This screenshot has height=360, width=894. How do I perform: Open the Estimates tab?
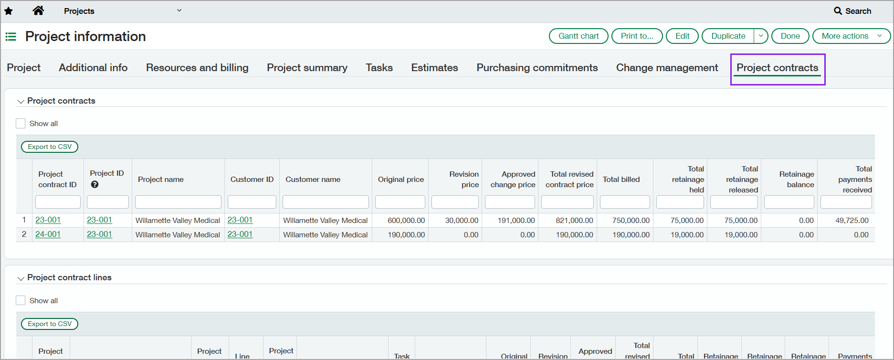pos(434,68)
